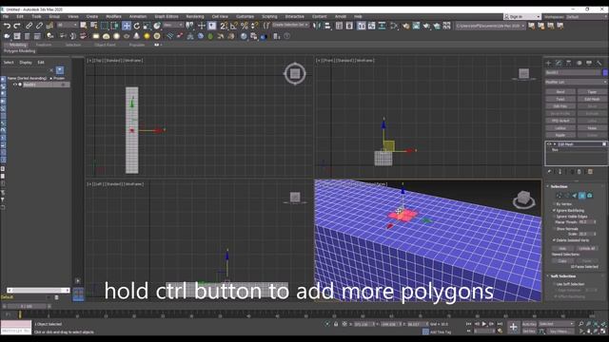This screenshot has width=609, height=342.
Task: Click Box001 object color swatch
Action: [605, 72]
